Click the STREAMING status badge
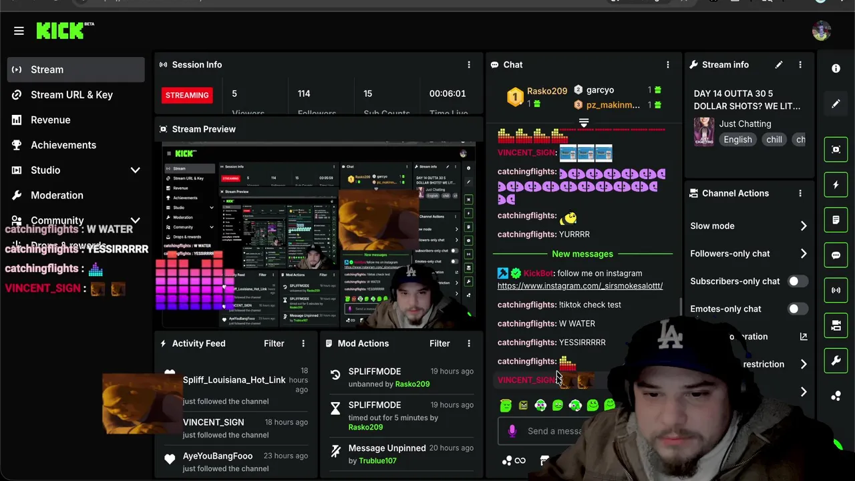The width and height of the screenshot is (855, 481). 187,95
